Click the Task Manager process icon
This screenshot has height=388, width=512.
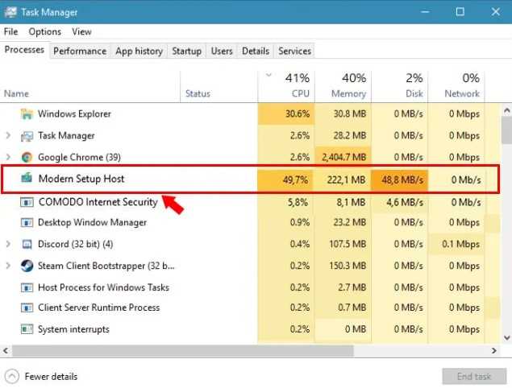tap(27, 135)
